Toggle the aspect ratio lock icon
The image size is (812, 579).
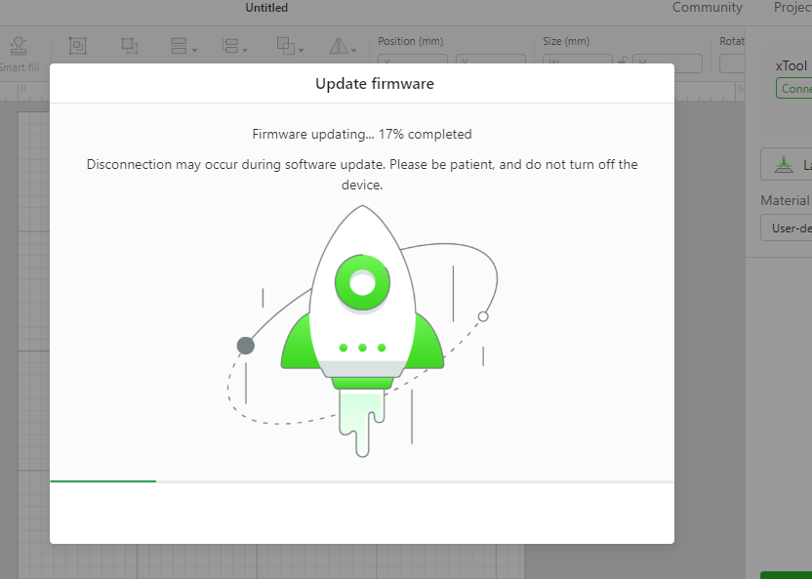coord(623,61)
